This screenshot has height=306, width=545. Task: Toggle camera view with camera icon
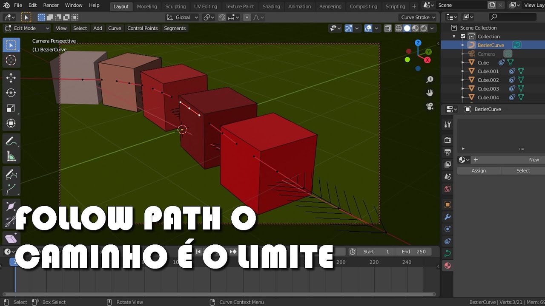coord(430,106)
